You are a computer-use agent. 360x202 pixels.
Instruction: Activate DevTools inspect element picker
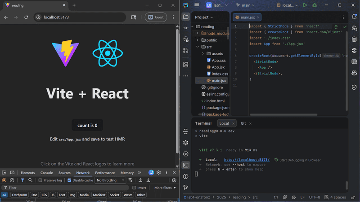[4, 173]
